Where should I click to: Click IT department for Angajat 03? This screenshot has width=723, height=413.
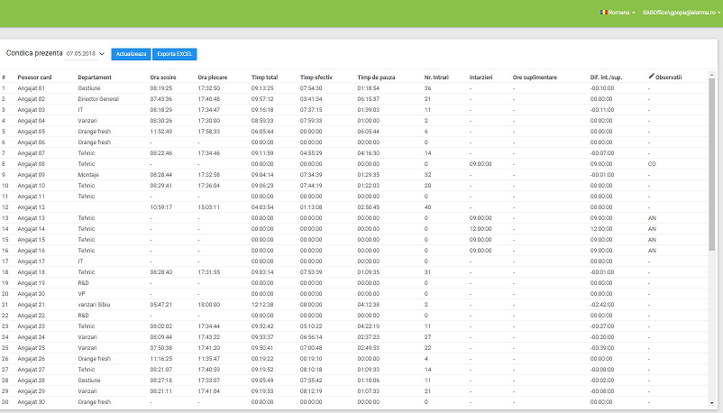[x=81, y=110]
